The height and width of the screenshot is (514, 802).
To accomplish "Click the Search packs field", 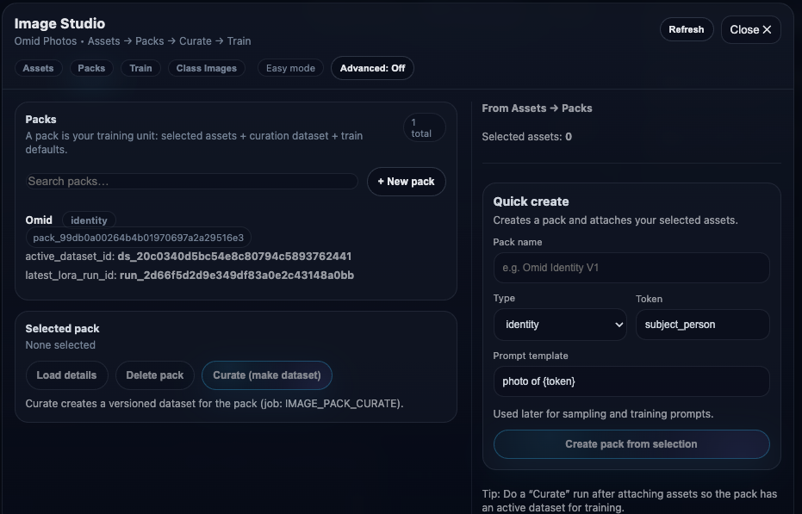I will click(191, 182).
